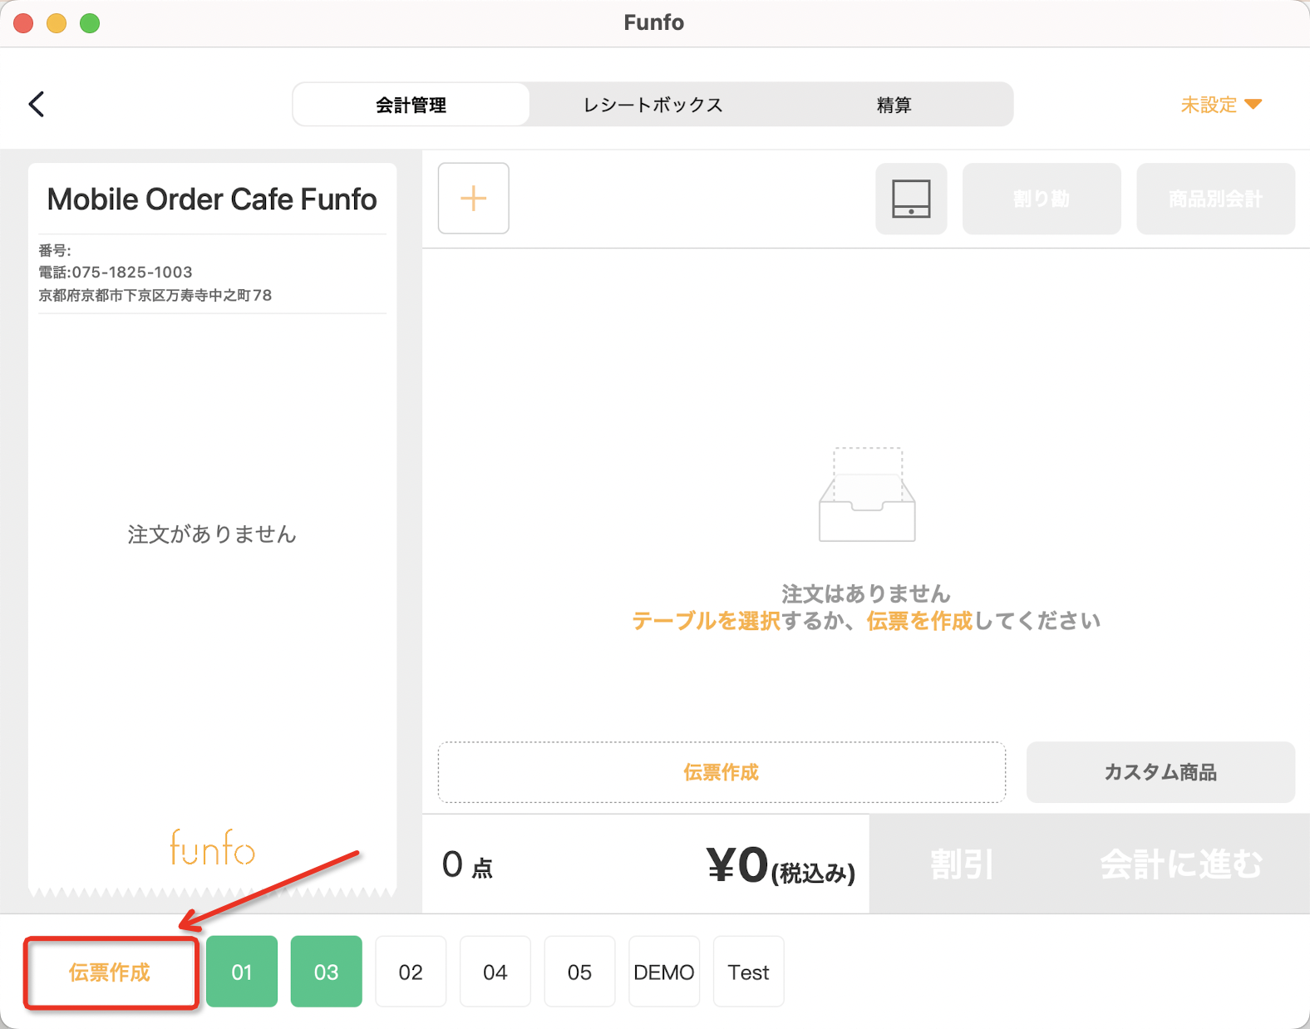
Task: Select the DEMO table
Action: click(x=664, y=972)
